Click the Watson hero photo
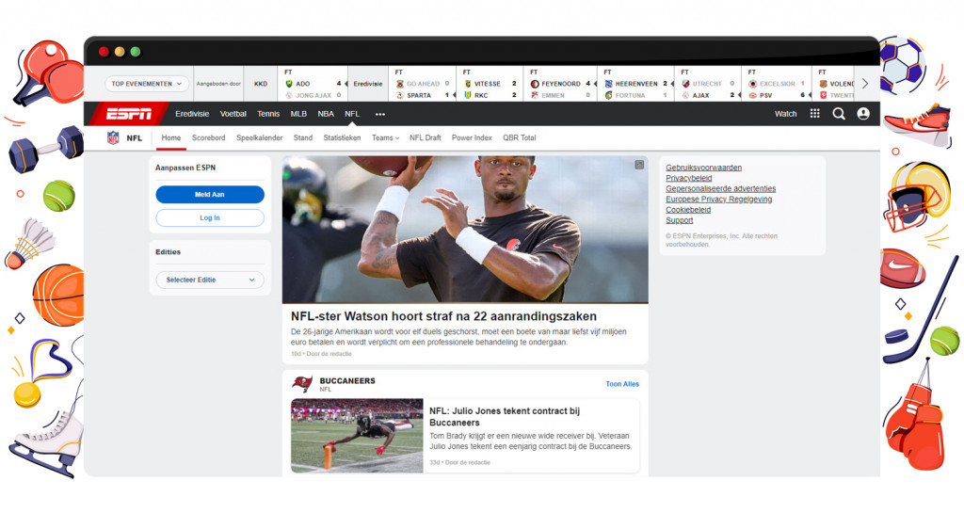 (x=465, y=229)
